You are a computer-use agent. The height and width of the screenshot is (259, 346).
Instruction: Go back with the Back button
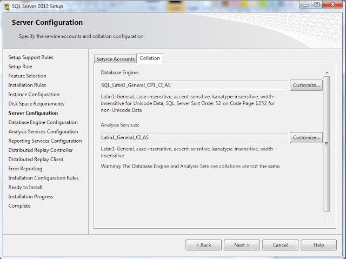(x=203, y=245)
